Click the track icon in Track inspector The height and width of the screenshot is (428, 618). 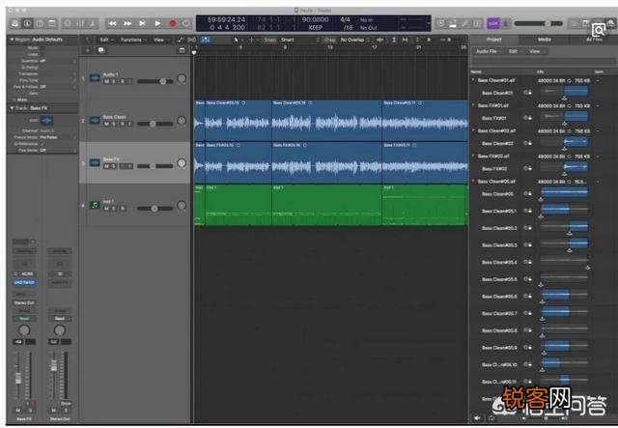(x=46, y=121)
